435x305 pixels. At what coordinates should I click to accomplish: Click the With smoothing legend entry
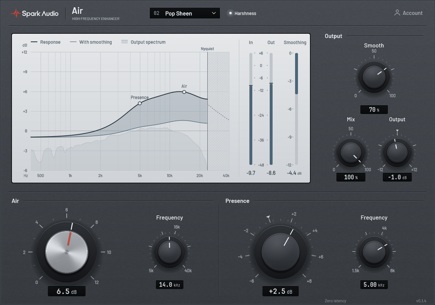click(x=91, y=42)
